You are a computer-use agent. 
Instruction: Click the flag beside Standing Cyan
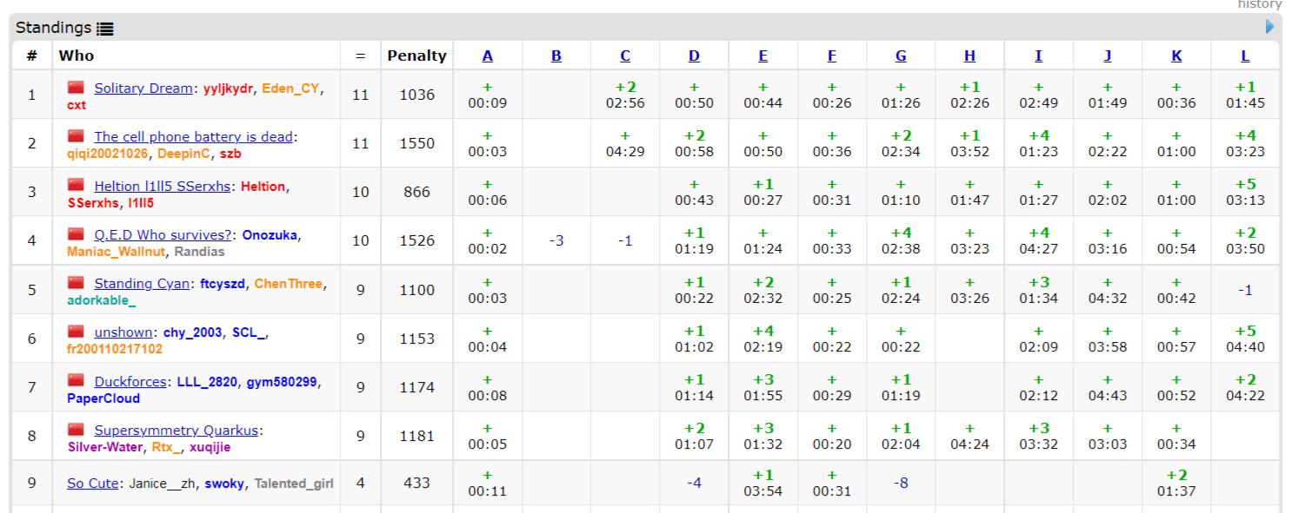point(76,284)
